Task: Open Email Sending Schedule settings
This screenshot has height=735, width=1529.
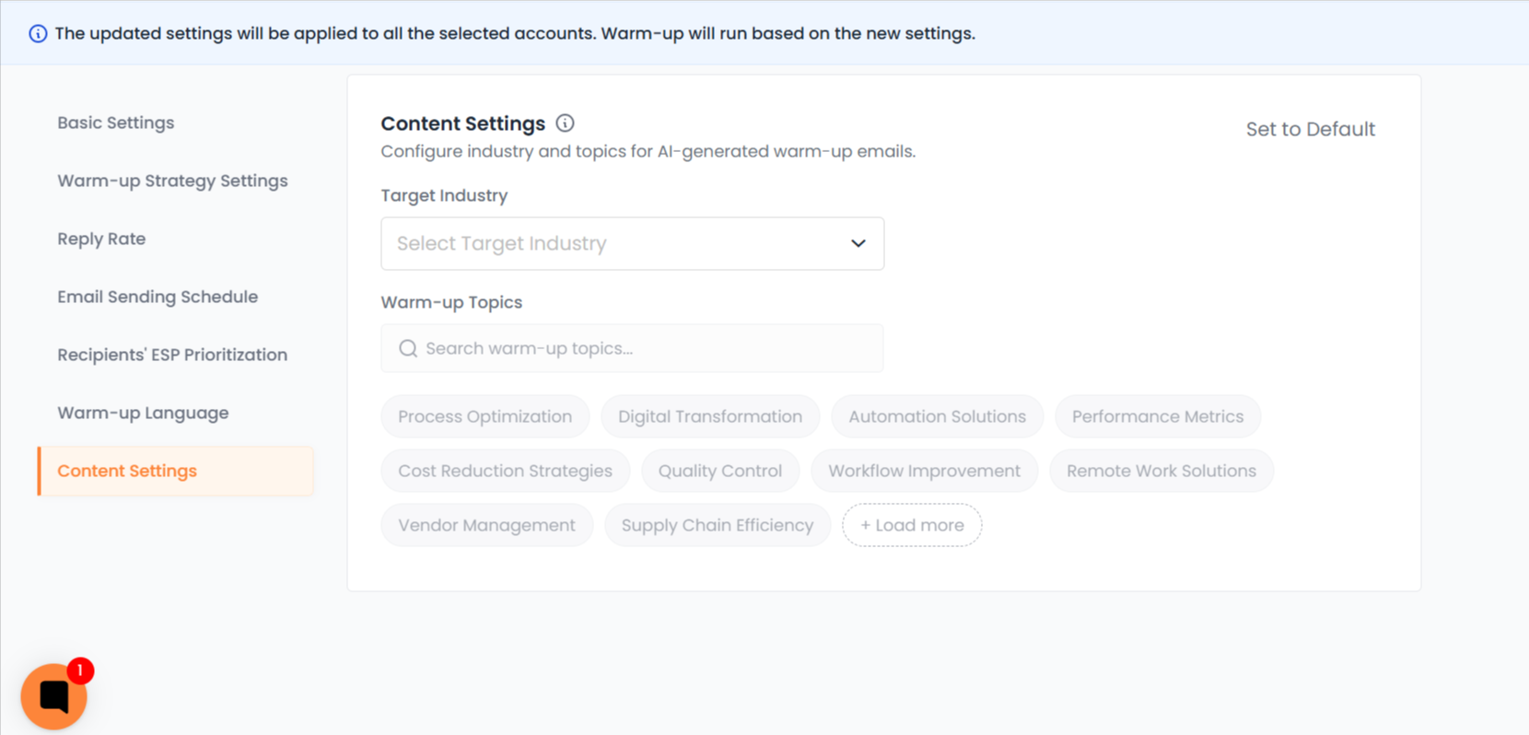Action: [x=158, y=297]
